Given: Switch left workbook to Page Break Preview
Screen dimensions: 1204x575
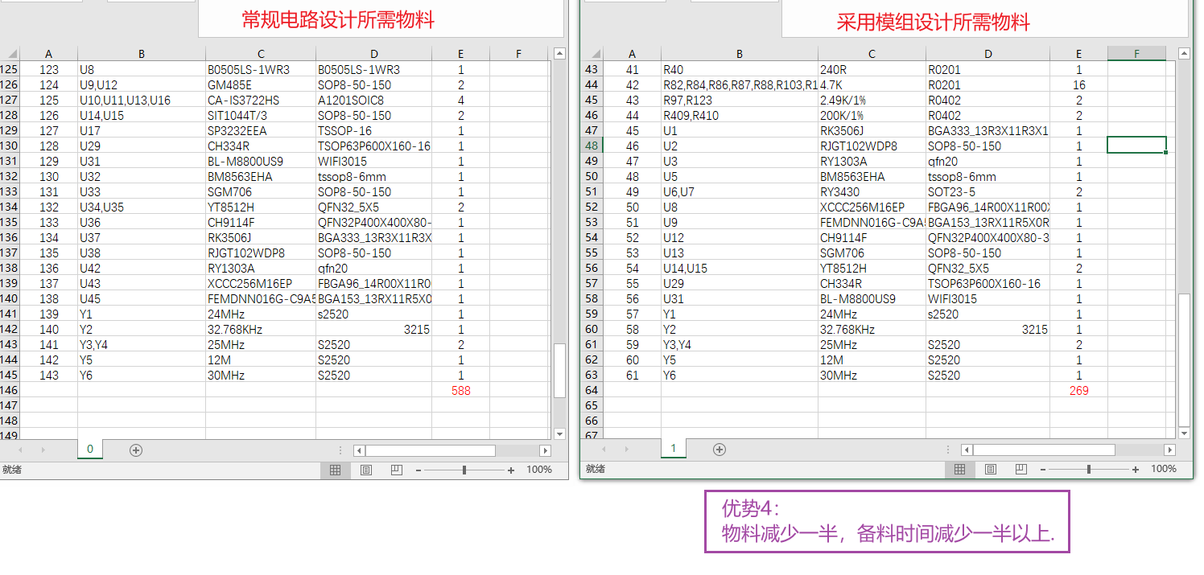Looking at the screenshot, I should click(x=396, y=470).
